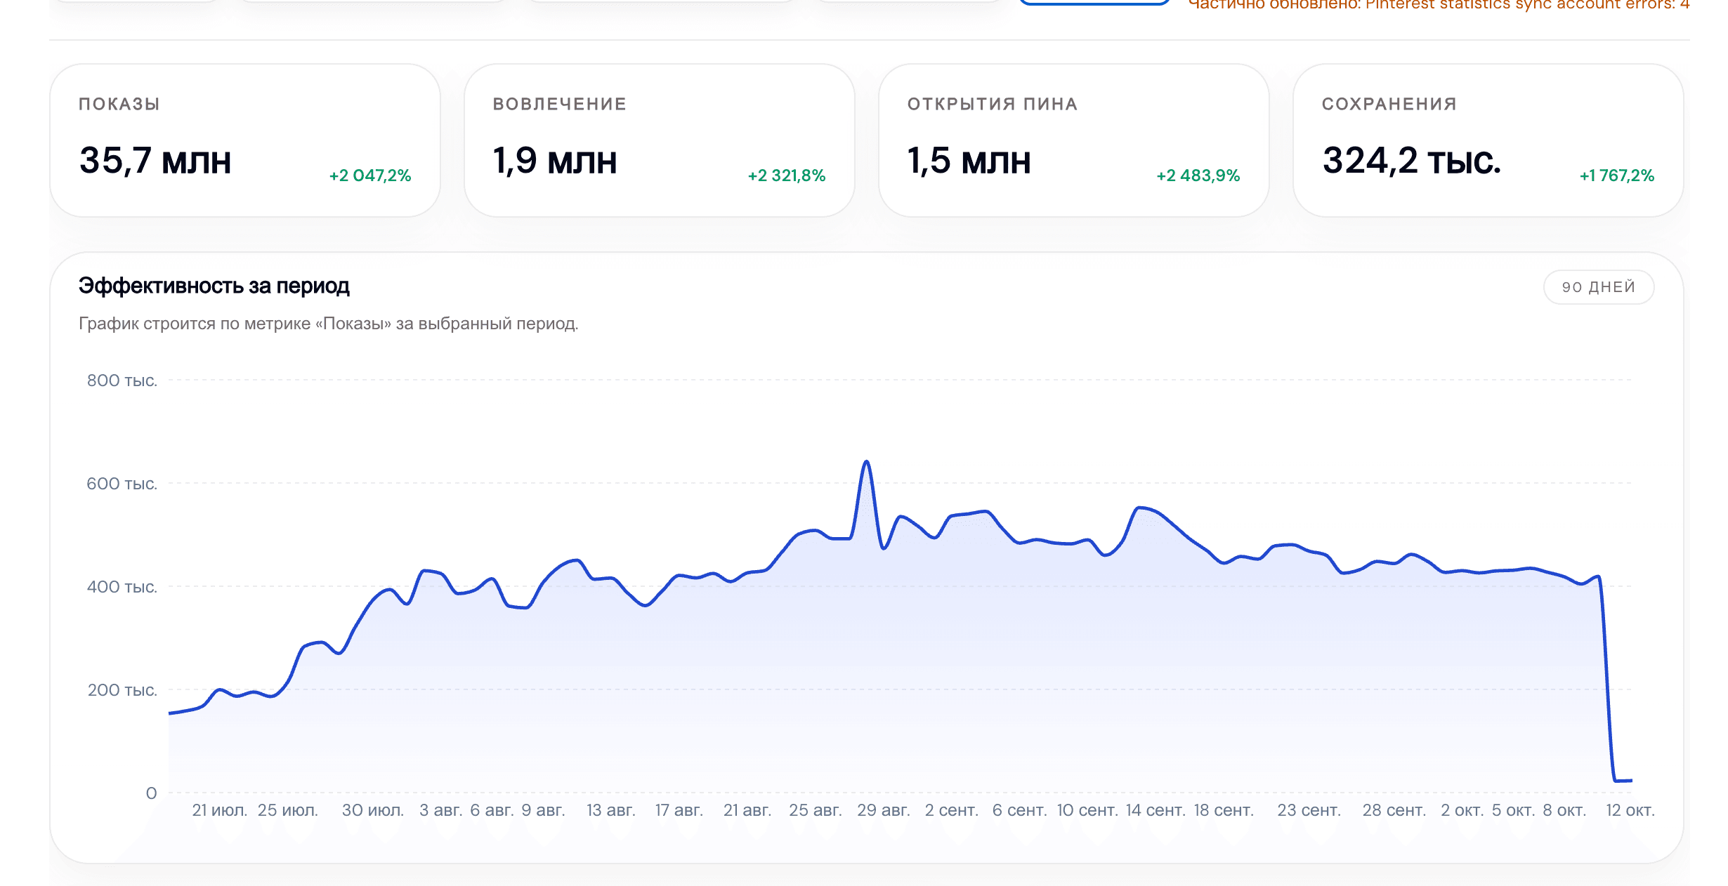Click the Эффективность за период chart title
Viewport: 1728px width, 886px height.
(x=214, y=286)
